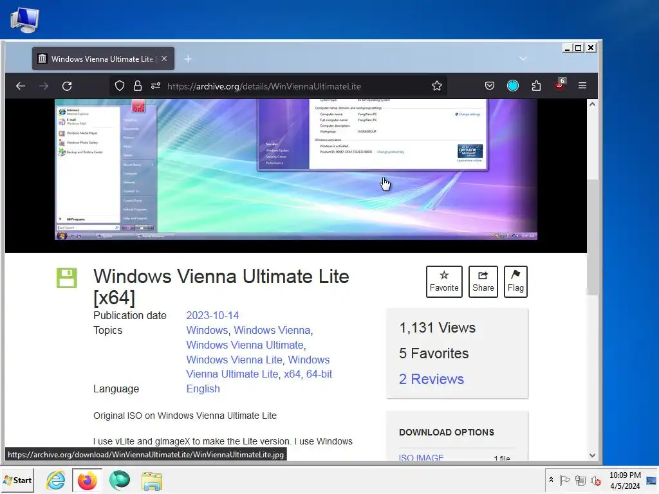
Task: Open the 64-bit topic link
Action: pyautogui.click(x=319, y=374)
